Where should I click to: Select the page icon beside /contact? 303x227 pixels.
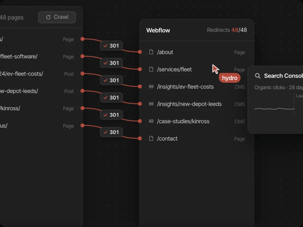151,138
